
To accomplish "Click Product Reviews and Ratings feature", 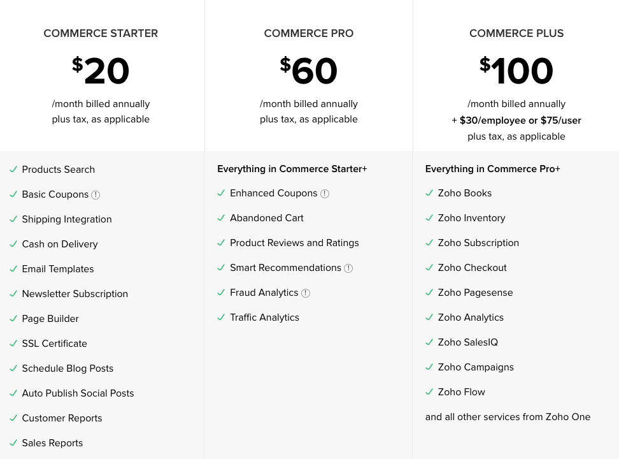I will point(294,243).
